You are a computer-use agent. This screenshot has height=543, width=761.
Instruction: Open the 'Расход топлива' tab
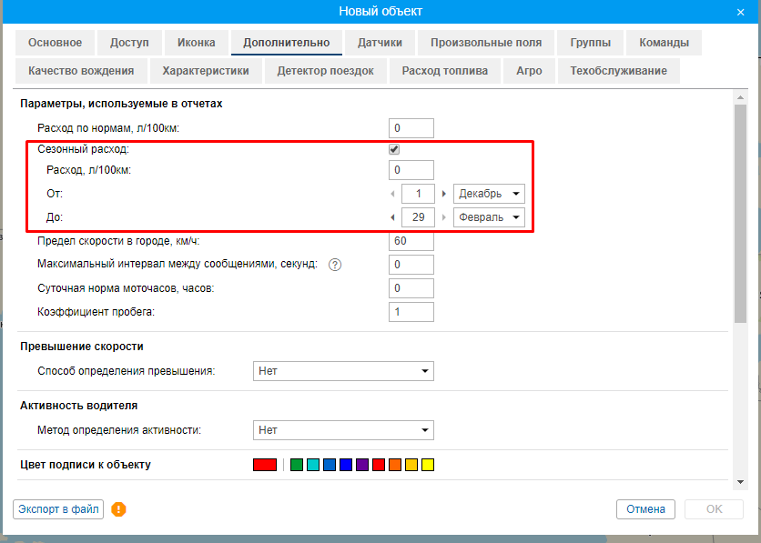[x=444, y=71]
